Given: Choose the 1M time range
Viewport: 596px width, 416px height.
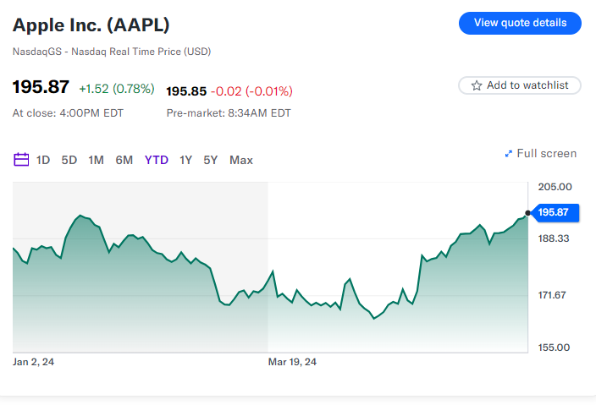Looking at the screenshot, I should pos(97,160).
